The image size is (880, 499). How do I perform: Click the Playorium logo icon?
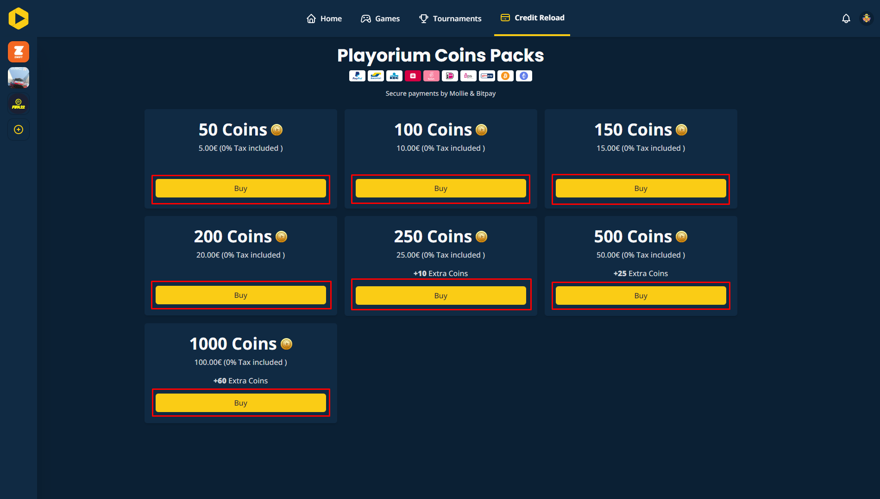point(19,18)
